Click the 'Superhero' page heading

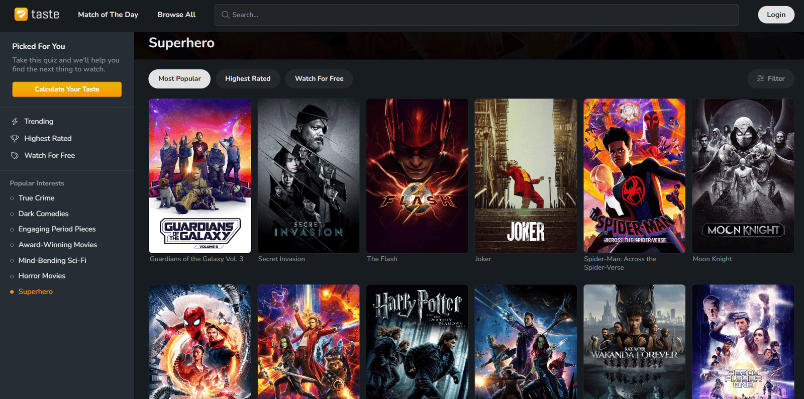[x=181, y=43]
